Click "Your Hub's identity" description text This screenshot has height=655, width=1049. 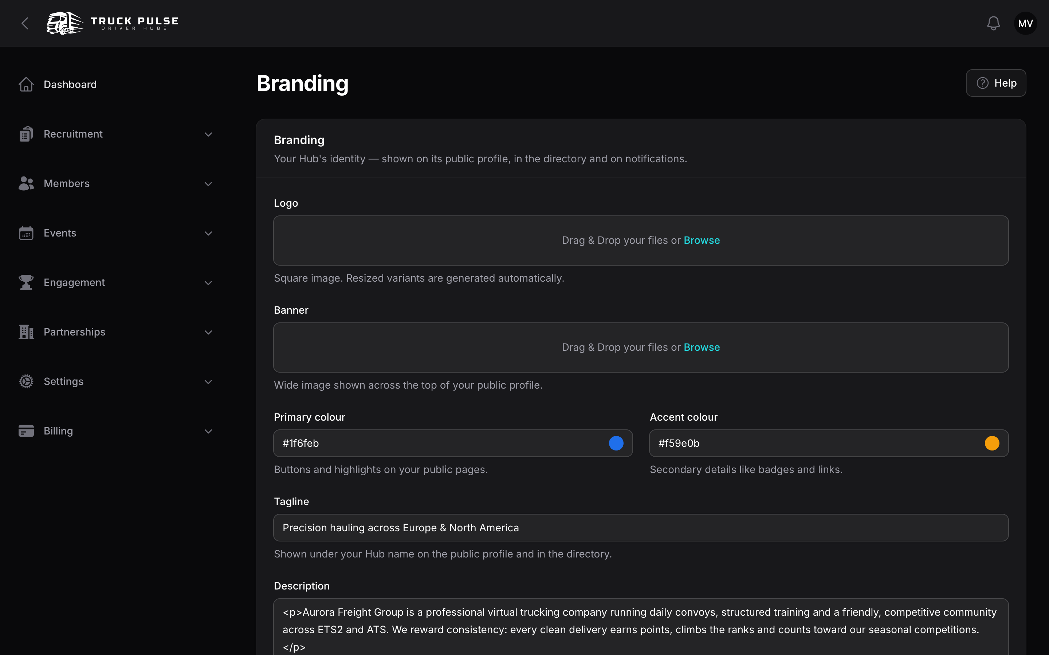point(480,159)
